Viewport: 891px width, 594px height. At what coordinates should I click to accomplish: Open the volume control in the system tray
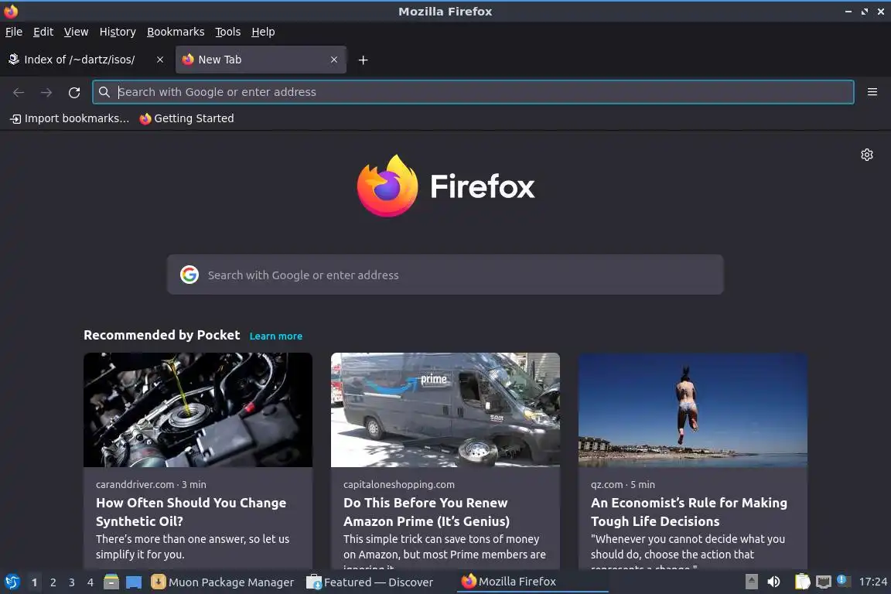pyautogui.click(x=773, y=582)
